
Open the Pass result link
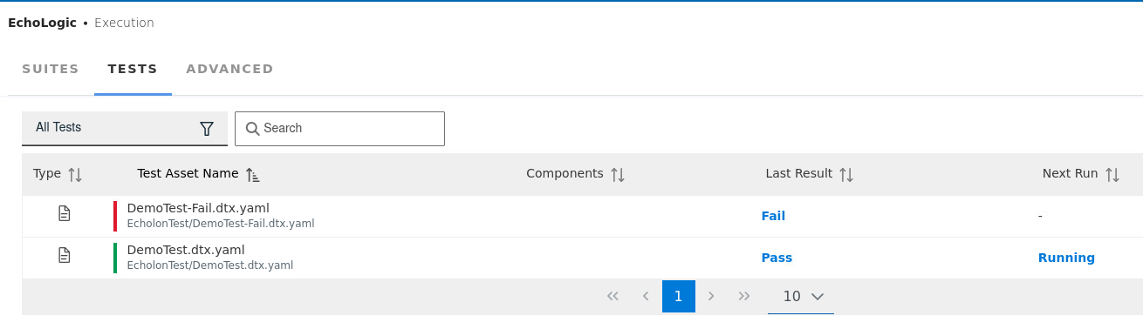(x=777, y=258)
